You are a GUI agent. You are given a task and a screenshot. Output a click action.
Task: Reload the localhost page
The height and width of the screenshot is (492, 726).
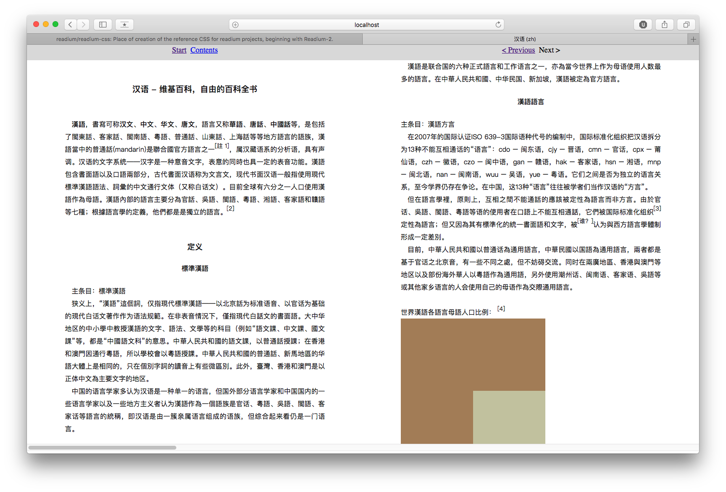point(498,25)
